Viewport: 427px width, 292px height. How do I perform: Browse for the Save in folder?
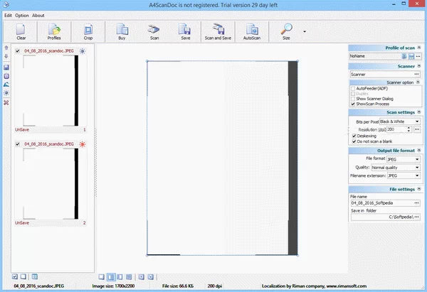pos(417,218)
